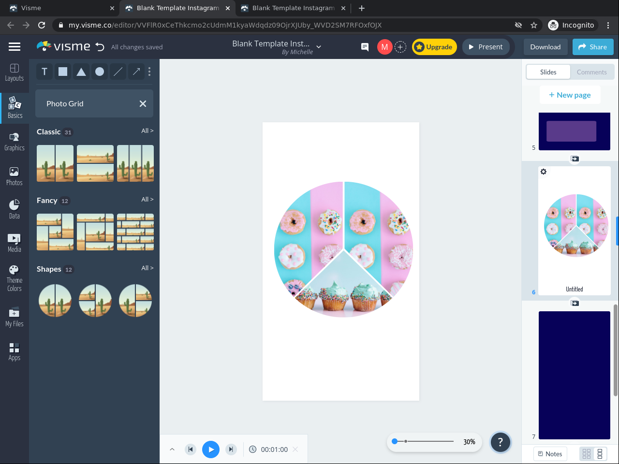Switch to third Blank Template browser tab
Viewport: 619px width, 464px height.
pos(294,8)
